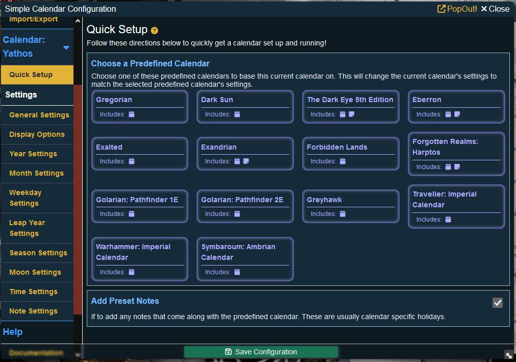This screenshot has height=362, width=516.
Task: Choose the Dark Sun predefined calendar
Action: tap(245, 107)
